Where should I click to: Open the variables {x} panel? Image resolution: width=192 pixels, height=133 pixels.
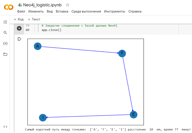pyautogui.click(x=5, y=43)
